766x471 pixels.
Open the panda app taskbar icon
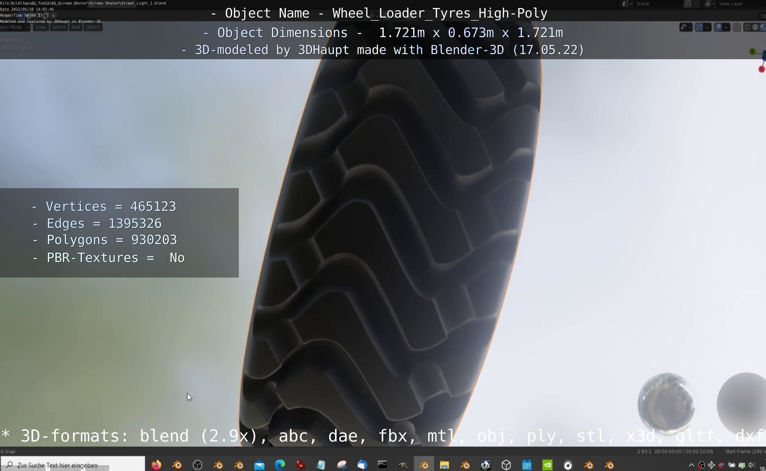tap(485, 465)
